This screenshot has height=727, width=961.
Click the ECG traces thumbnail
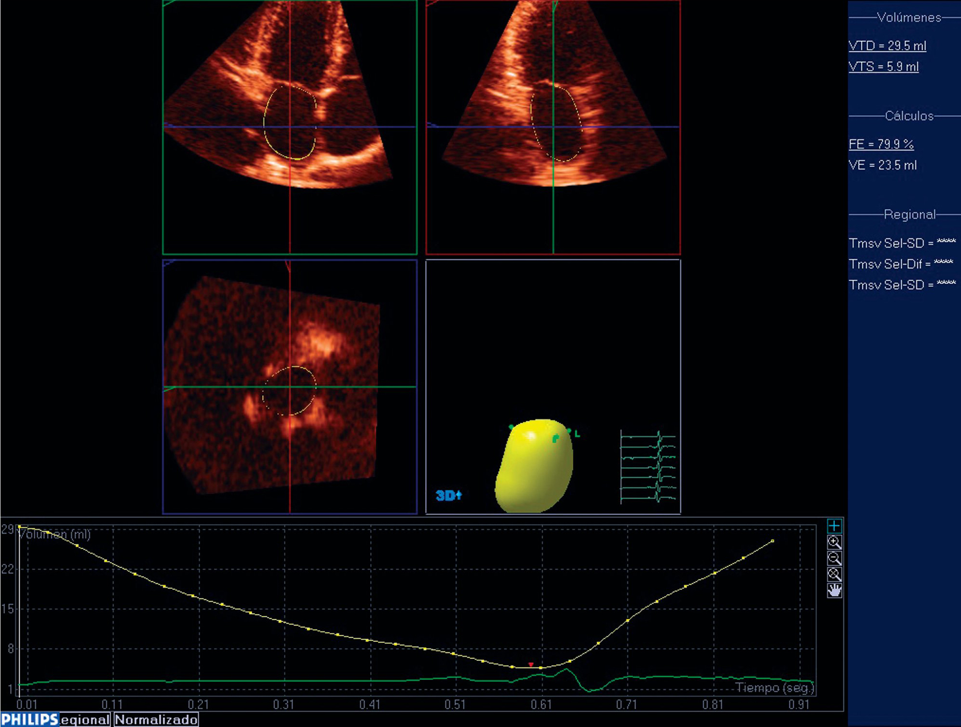click(648, 468)
